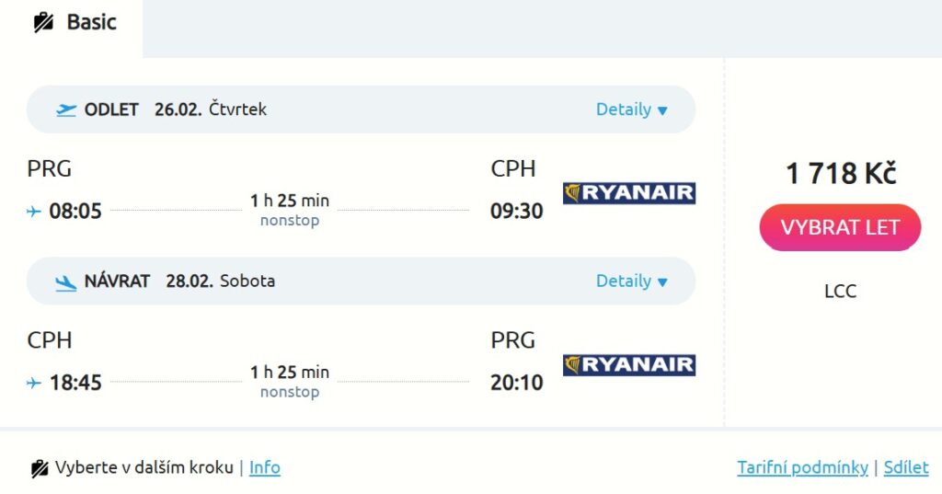942x494 pixels.
Task: Click the landing plane icon beside NÁVRAT
Action: [66, 282]
